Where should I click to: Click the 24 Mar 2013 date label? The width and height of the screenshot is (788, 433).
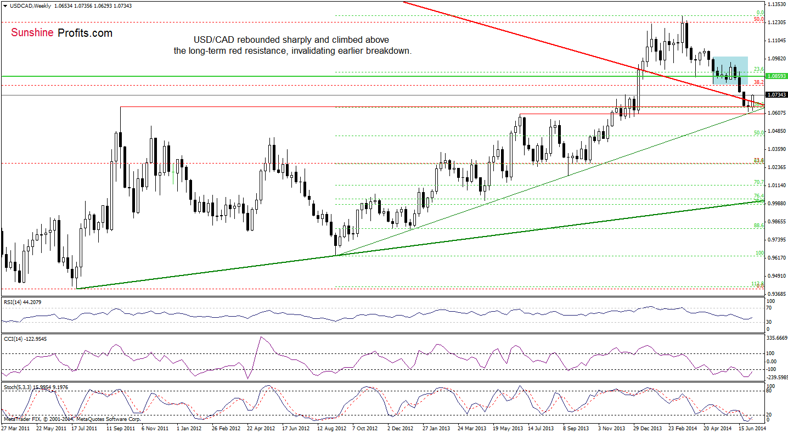coord(472,427)
